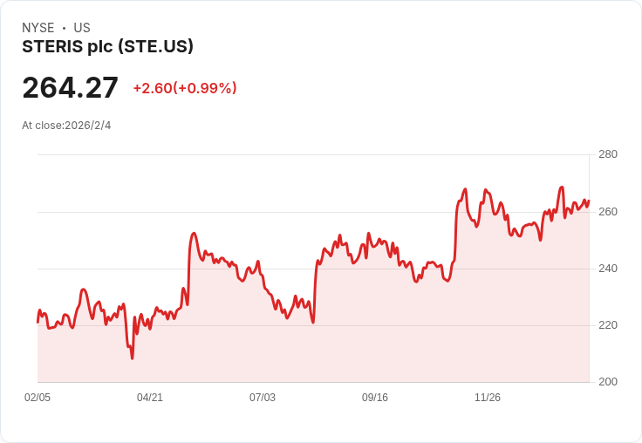Click the dot separator between NYSE and US
This screenshot has height=443, width=642.
pyautogui.click(x=64, y=28)
